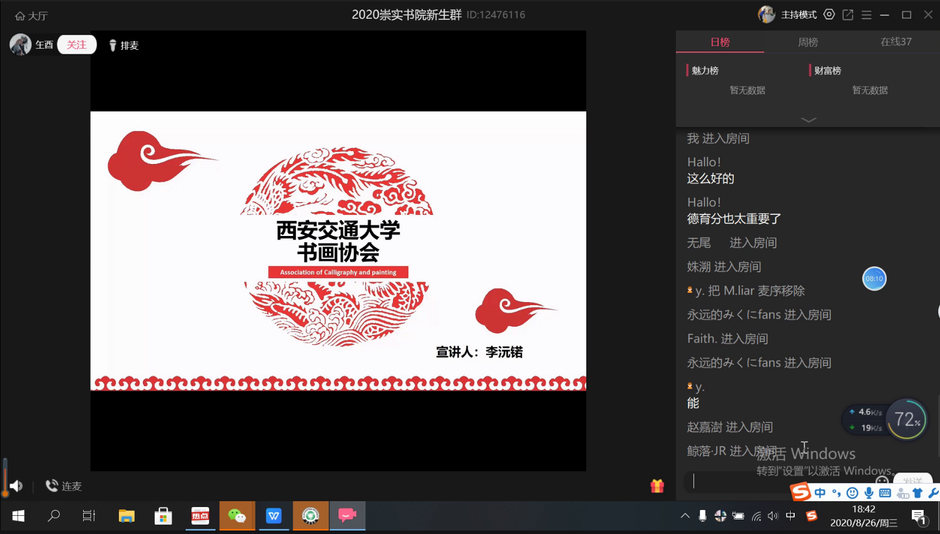Viewport: 940px width, 534px height.
Task: Toggle Sogou punctuation mode
Action: point(836,493)
